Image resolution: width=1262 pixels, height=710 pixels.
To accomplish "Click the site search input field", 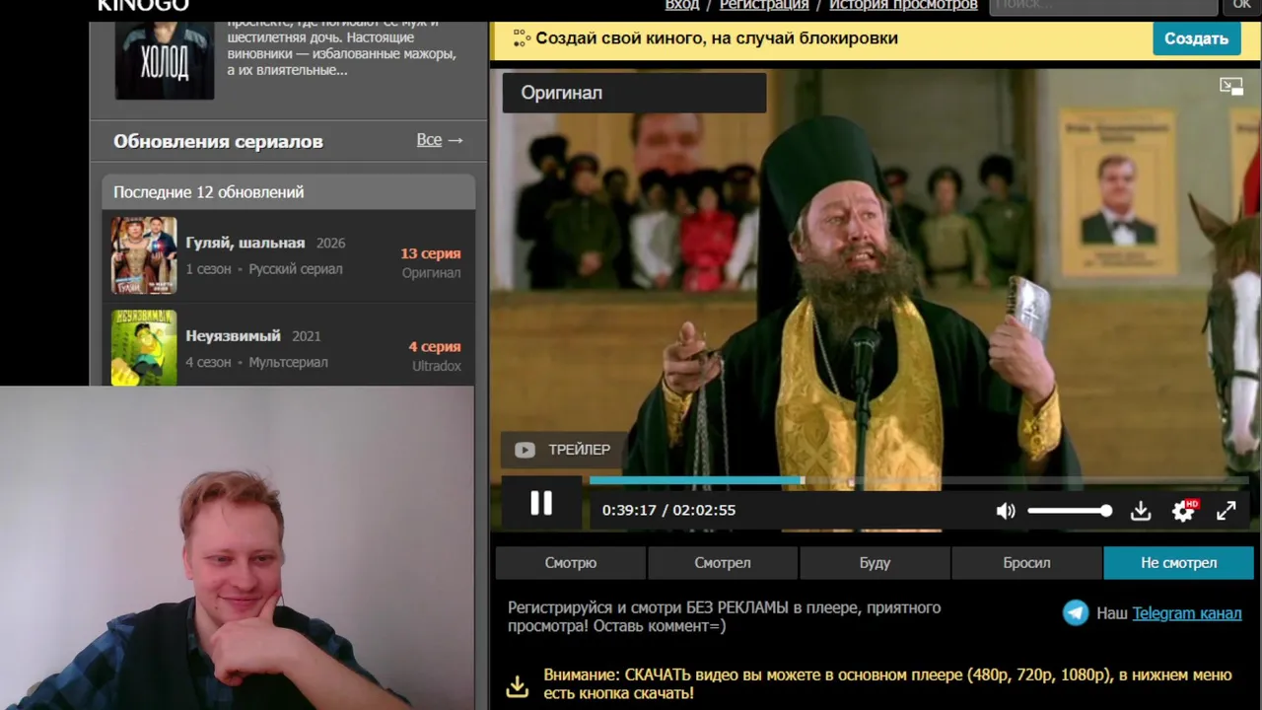I will point(1103,6).
